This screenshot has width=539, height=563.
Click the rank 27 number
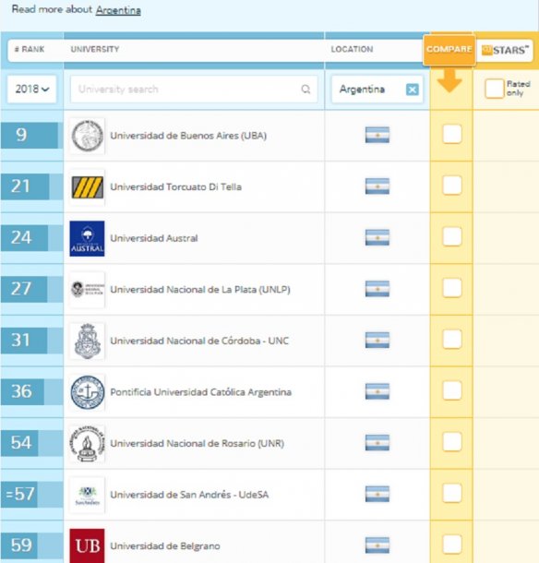pos(21,289)
